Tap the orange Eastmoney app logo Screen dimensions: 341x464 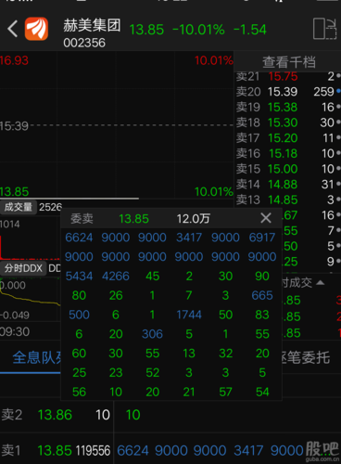click(x=36, y=29)
